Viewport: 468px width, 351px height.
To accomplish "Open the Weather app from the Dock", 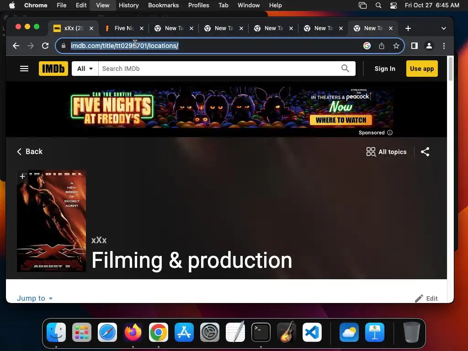I will (349, 332).
